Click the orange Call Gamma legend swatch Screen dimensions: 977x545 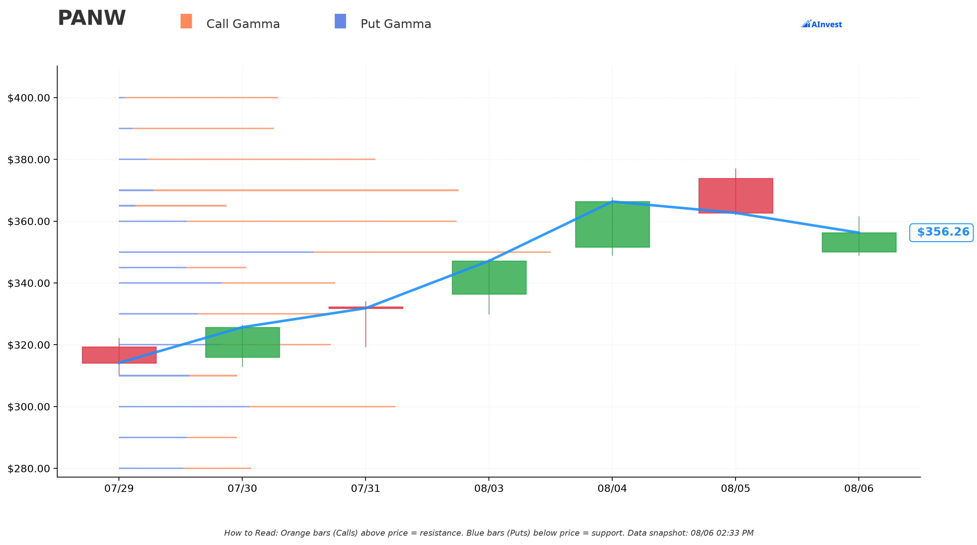(186, 21)
